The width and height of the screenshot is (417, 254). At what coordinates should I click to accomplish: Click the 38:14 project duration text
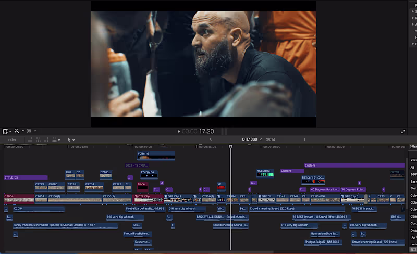tap(271, 139)
